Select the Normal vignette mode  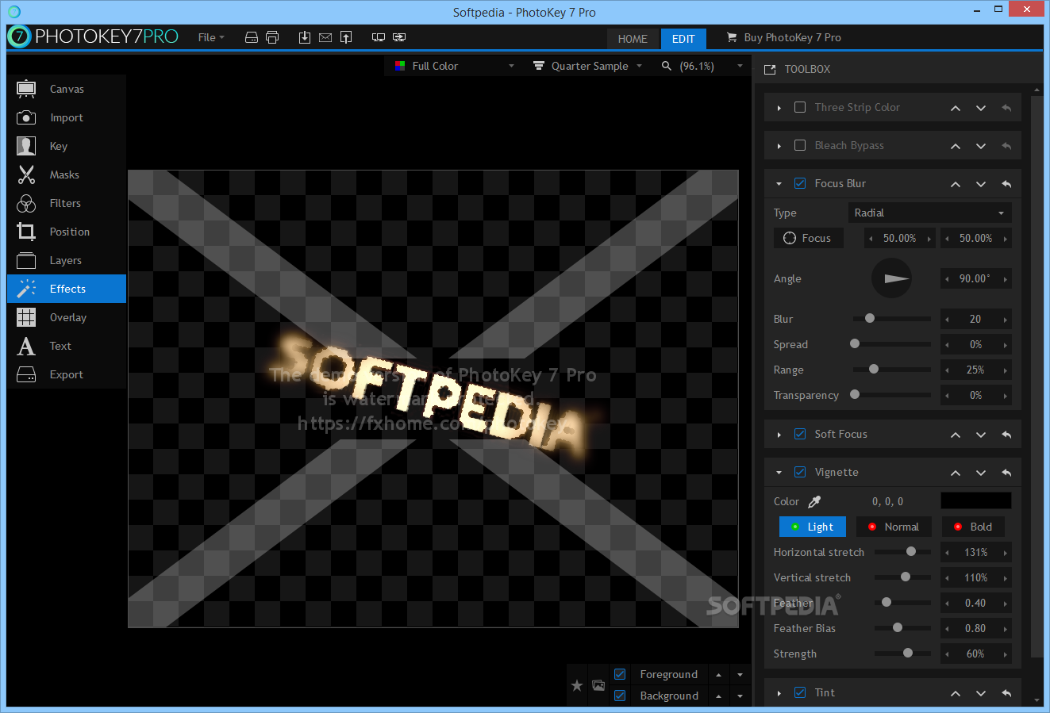894,527
